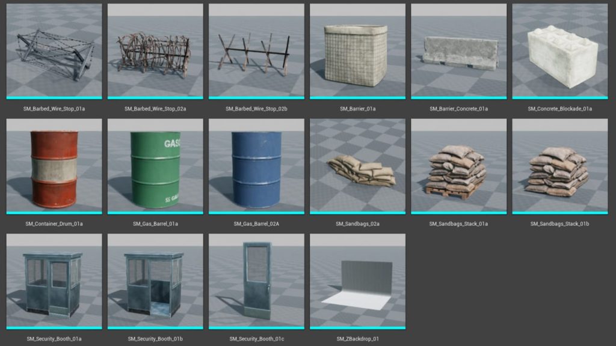
Task: Select the green SM_Gas_Barrel_01a thumbnail
Action: (x=155, y=167)
